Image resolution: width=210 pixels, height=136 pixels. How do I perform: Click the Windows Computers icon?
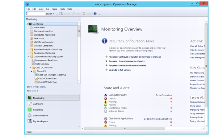32,46
